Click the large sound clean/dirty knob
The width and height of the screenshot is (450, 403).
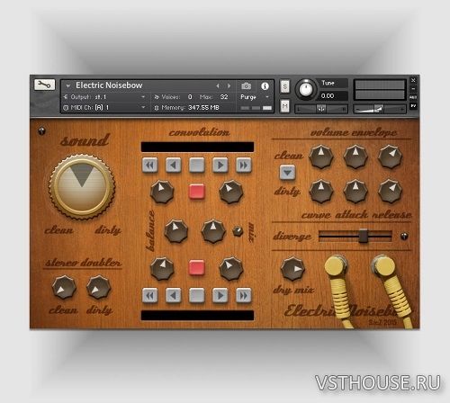[82, 187]
